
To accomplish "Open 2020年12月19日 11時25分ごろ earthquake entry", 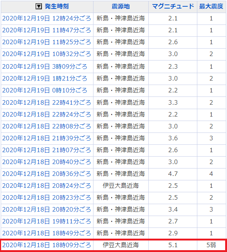I will click(x=47, y=42).
